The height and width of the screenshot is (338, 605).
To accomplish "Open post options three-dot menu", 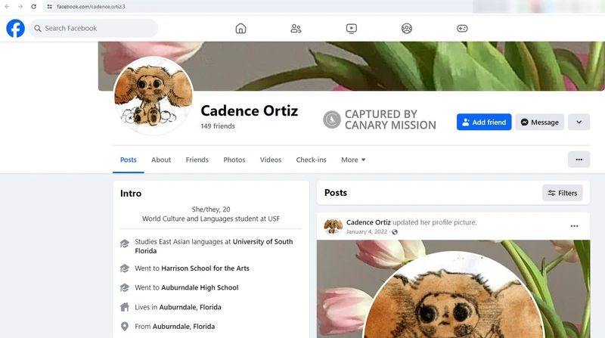I will pos(574,226).
